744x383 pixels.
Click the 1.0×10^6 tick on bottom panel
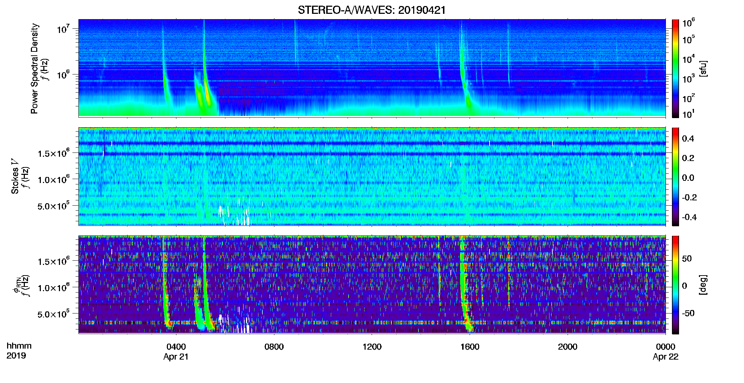pyautogui.click(x=54, y=288)
